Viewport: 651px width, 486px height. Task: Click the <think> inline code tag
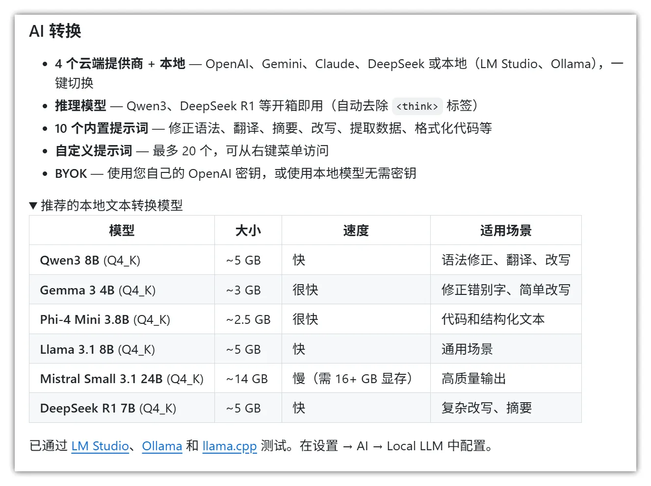[x=417, y=106]
